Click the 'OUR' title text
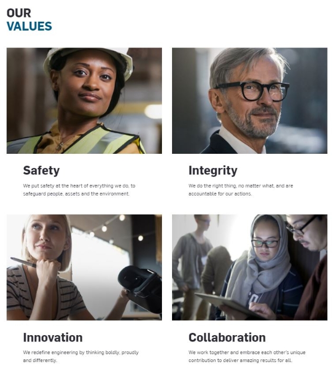The width and height of the screenshot is (334, 370). coord(18,13)
